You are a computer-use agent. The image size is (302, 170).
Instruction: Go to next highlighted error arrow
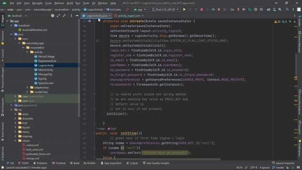[294, 22]
